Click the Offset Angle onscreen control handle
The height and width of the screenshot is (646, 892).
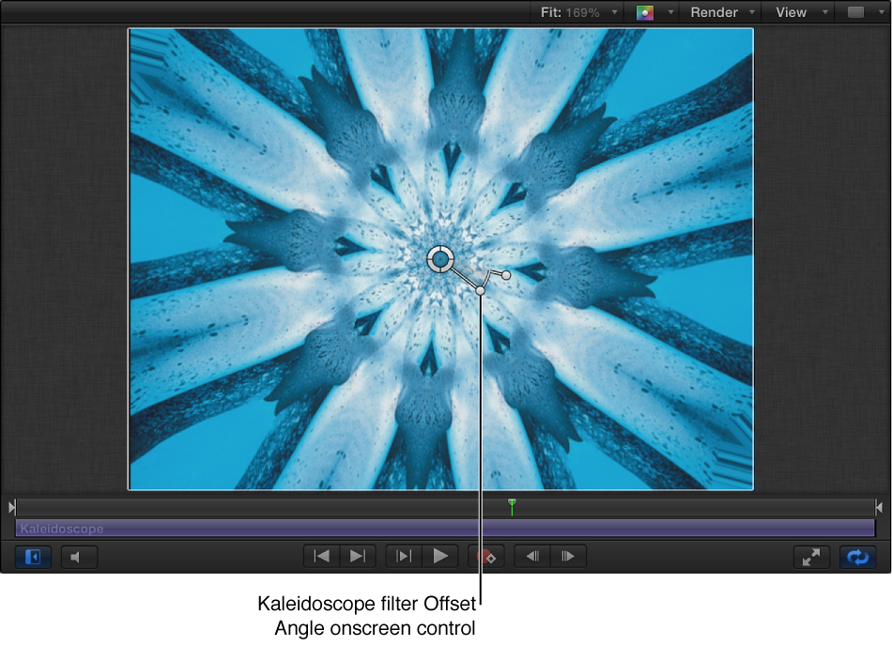[481, 289]
